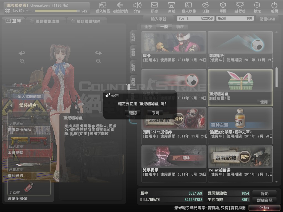Open the 訊息 messages envelope icon
The width and height of the screenshot is (283, 212).
[154, 7]
